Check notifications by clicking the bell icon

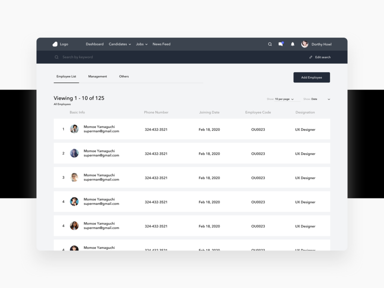click(x=292, y=44)
